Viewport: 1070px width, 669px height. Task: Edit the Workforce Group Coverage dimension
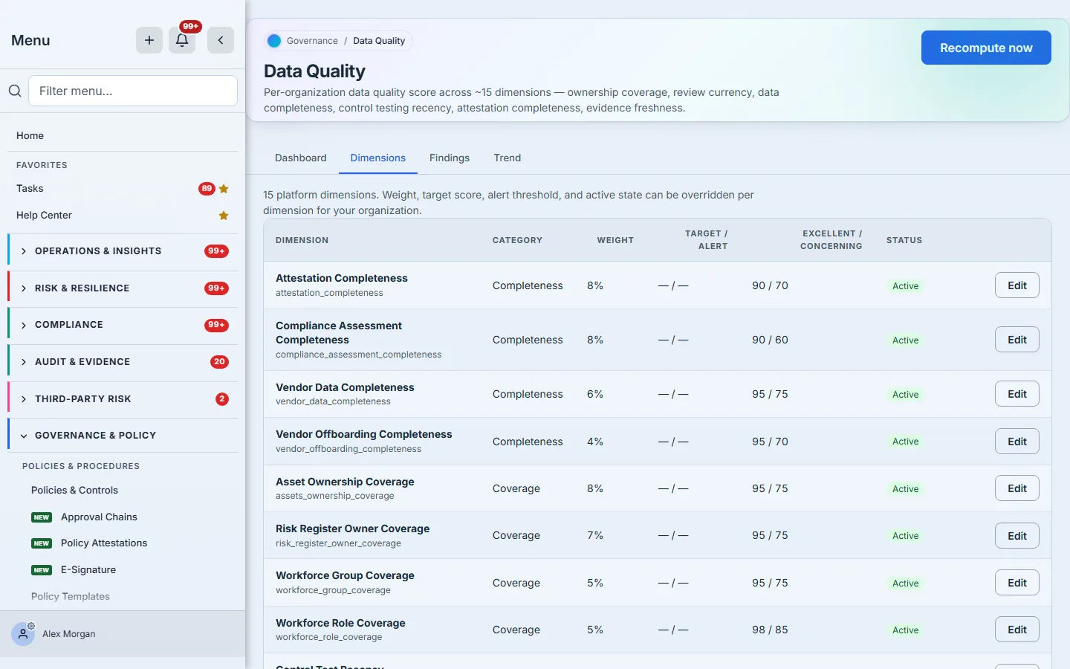click(1017, 583)
